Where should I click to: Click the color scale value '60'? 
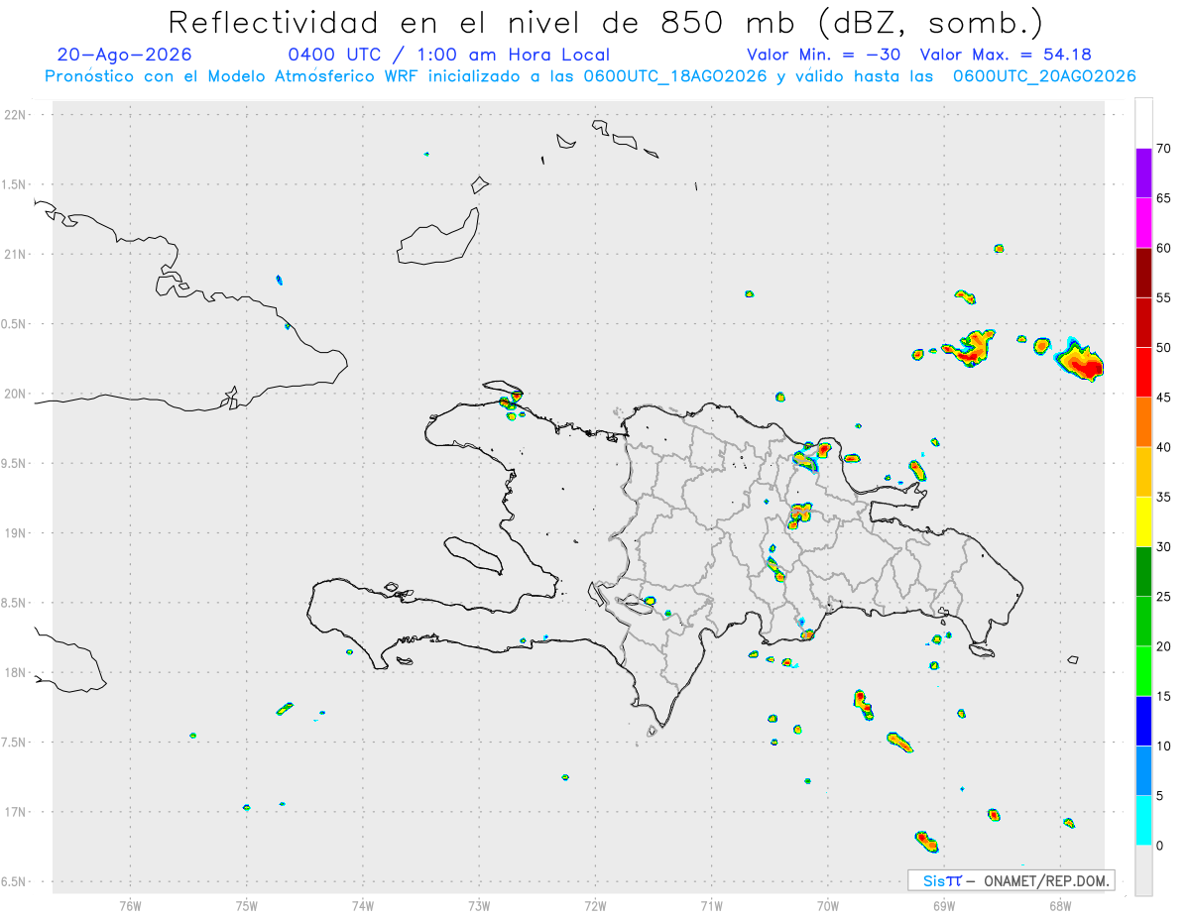pyautogui.click(x=1164, y=248)
